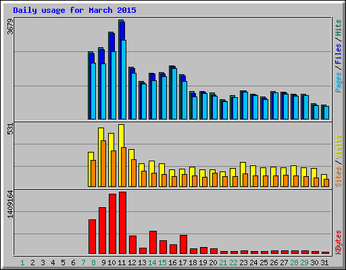The height and width of the screenshot is (270, 346).
Task: Select day 10 on the x-axis
Action: (x=112, y=263)
